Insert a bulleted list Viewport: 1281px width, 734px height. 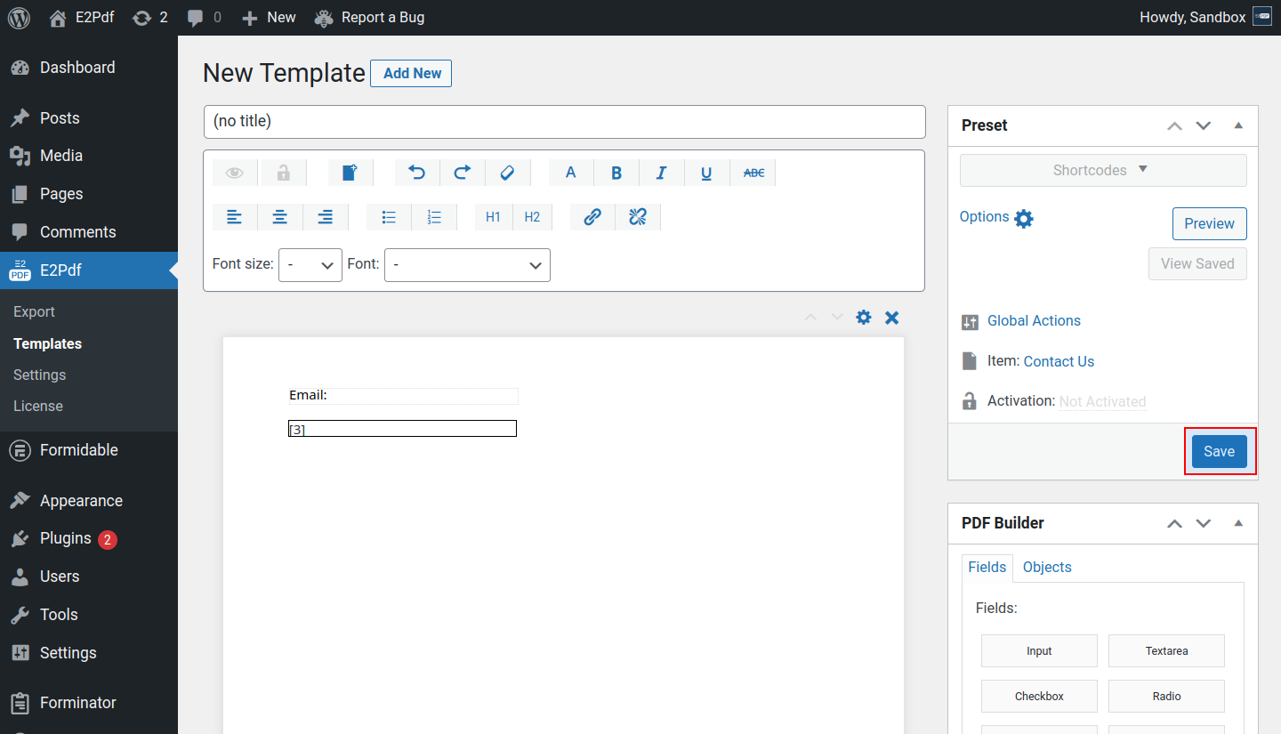pyautogui.click(x=389, y=217)
